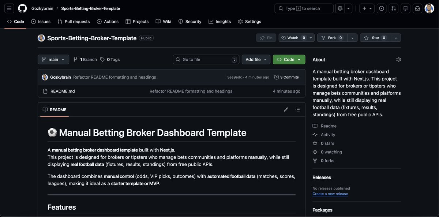The height and width of the screenshot is (217, 439).
Task: Open the navigation hamburger menu
Action: pyautogui.click(x=9, y=8)
